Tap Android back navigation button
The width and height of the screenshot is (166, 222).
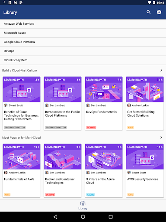click(55, 217)
